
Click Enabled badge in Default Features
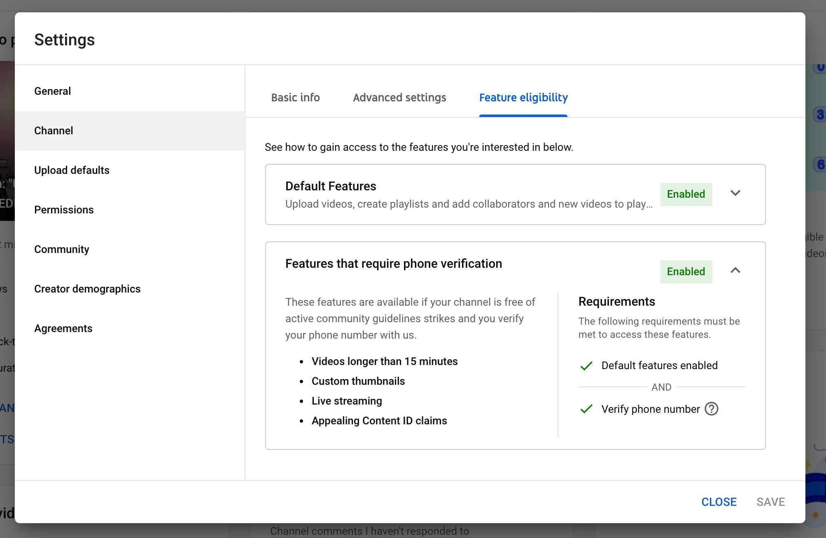tap(686, 194)
